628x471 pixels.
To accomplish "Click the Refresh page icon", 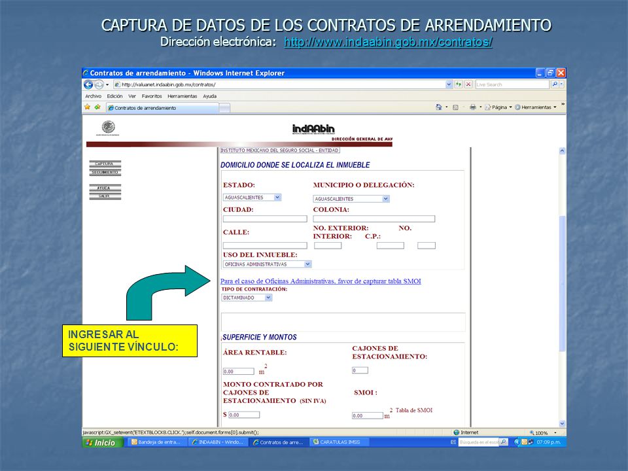I will coord(458,84).
